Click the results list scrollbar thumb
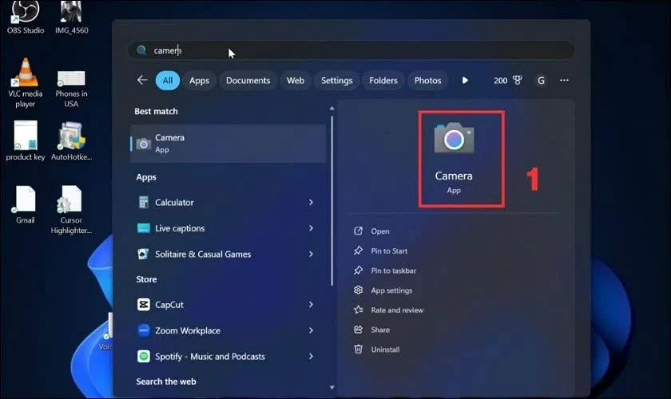 pos(332,201)
